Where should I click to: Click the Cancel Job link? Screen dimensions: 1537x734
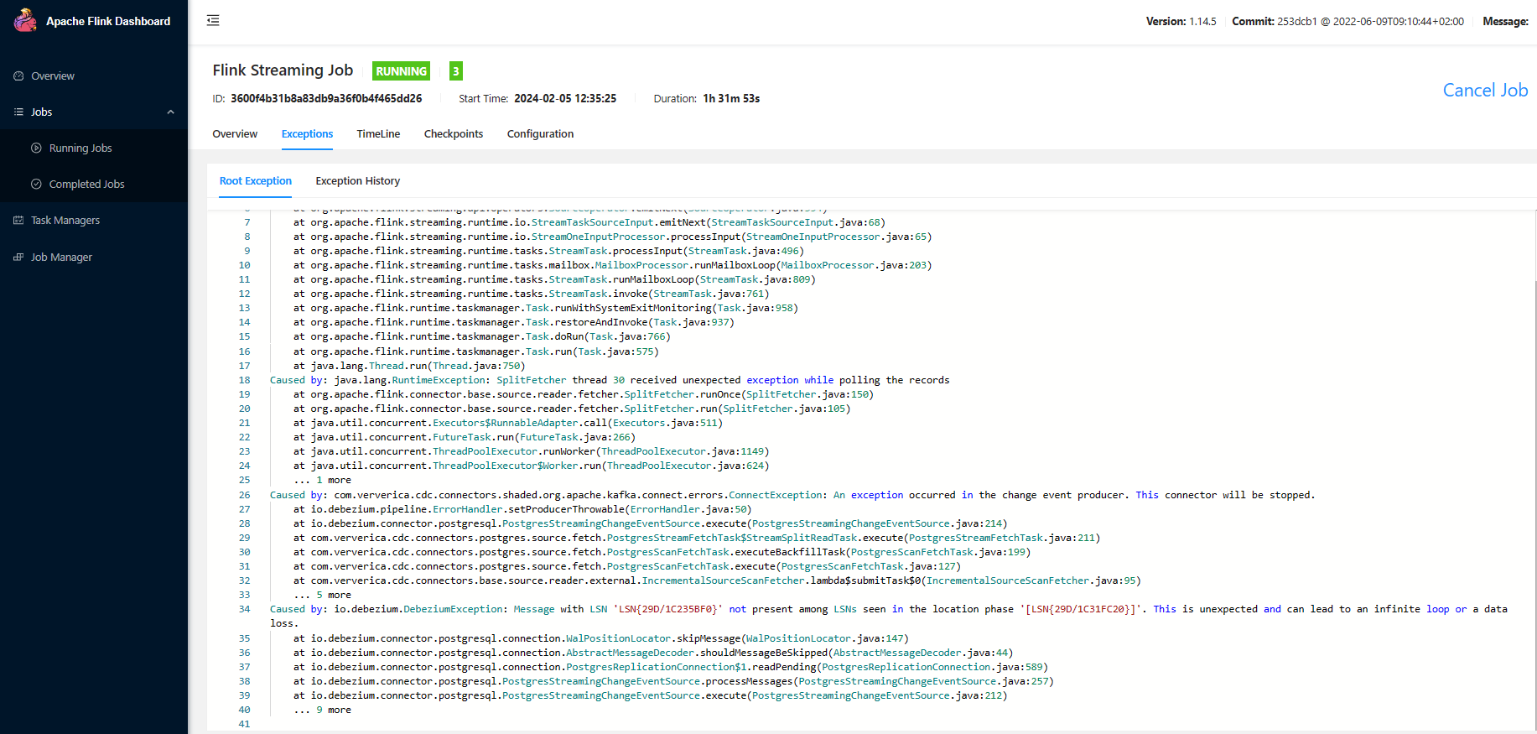click(x=1485, y=90)
